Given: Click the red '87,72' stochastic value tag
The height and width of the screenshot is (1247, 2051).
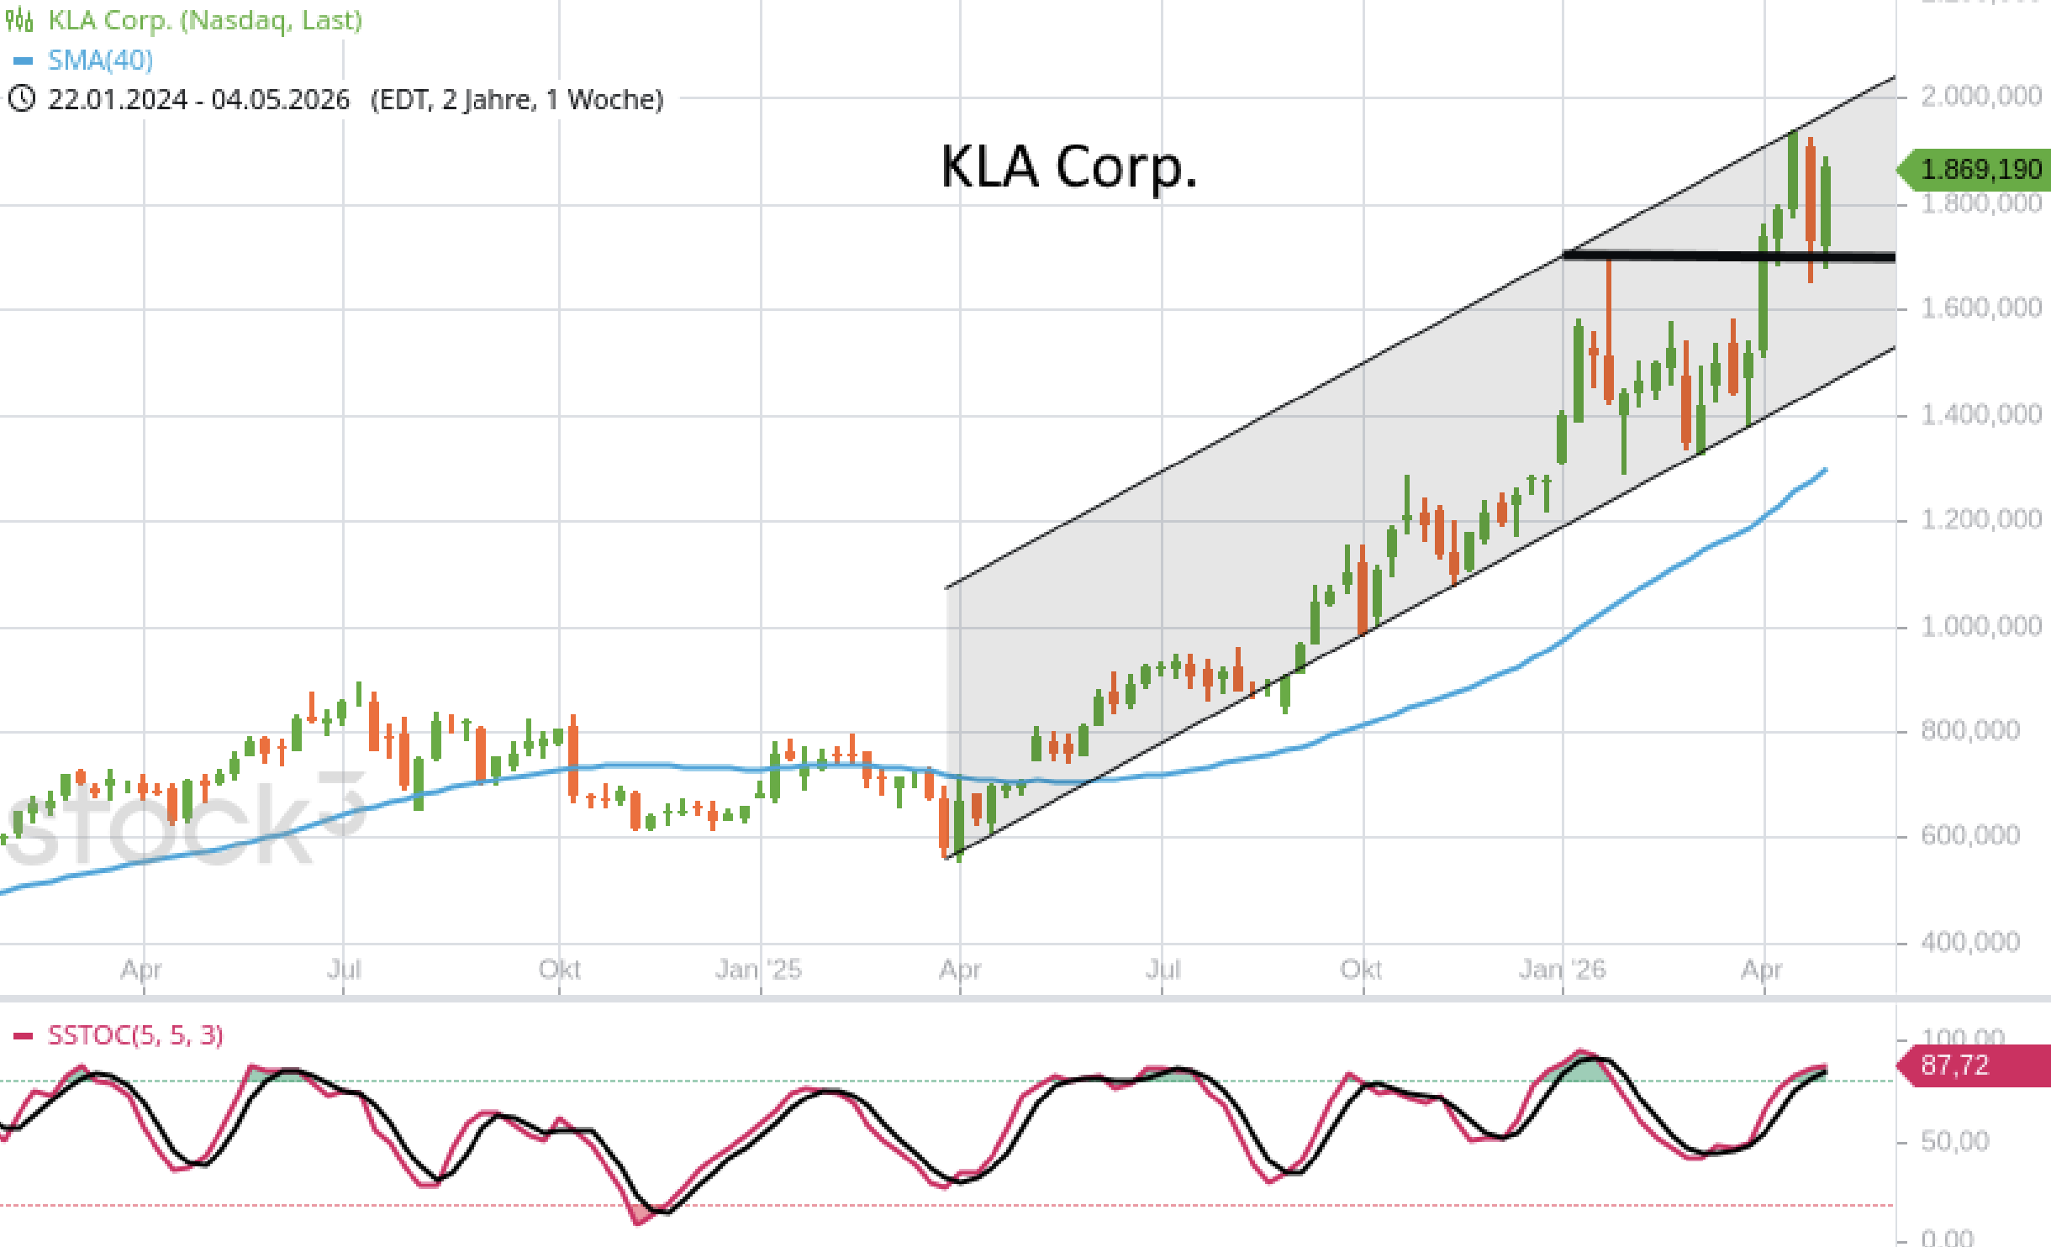Looking at the screenshot, I should point(1974,1065).
